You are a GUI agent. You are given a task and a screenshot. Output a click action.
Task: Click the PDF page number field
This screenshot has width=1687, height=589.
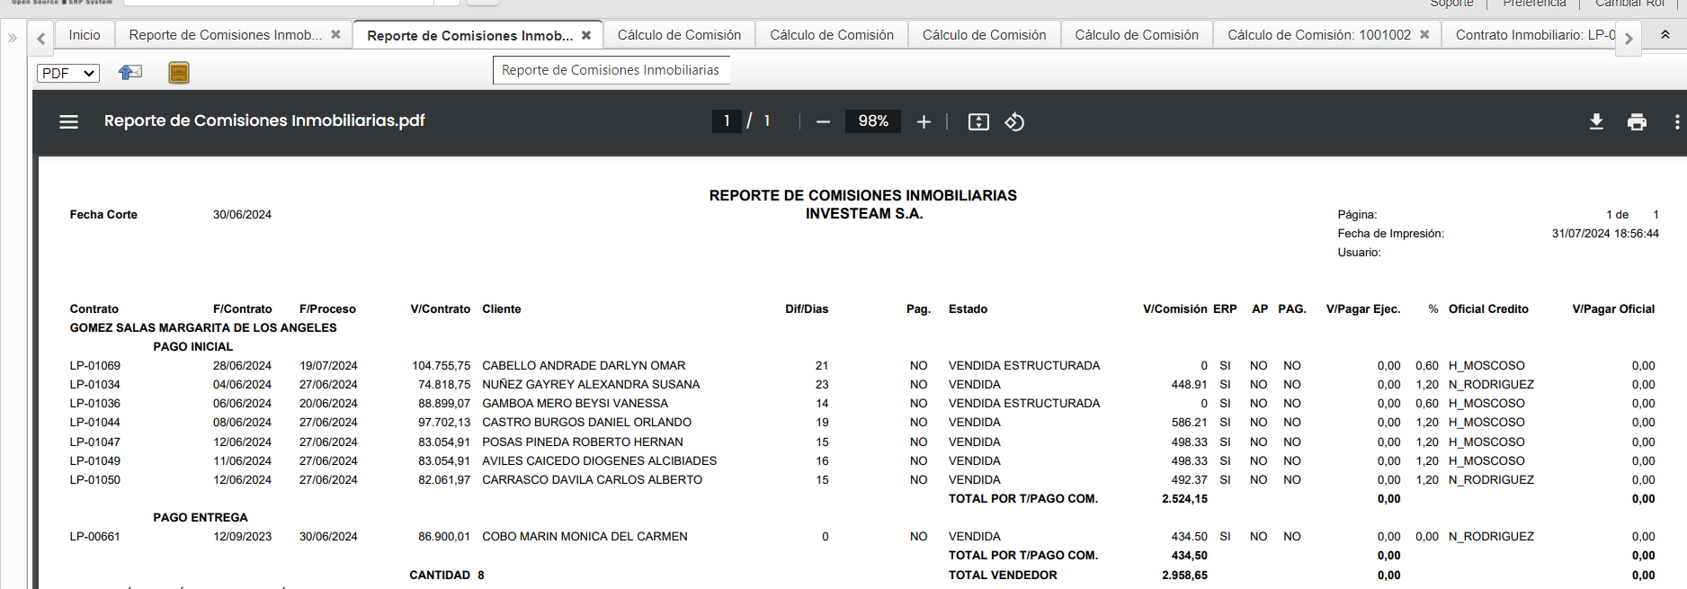[x=727, y=121]
